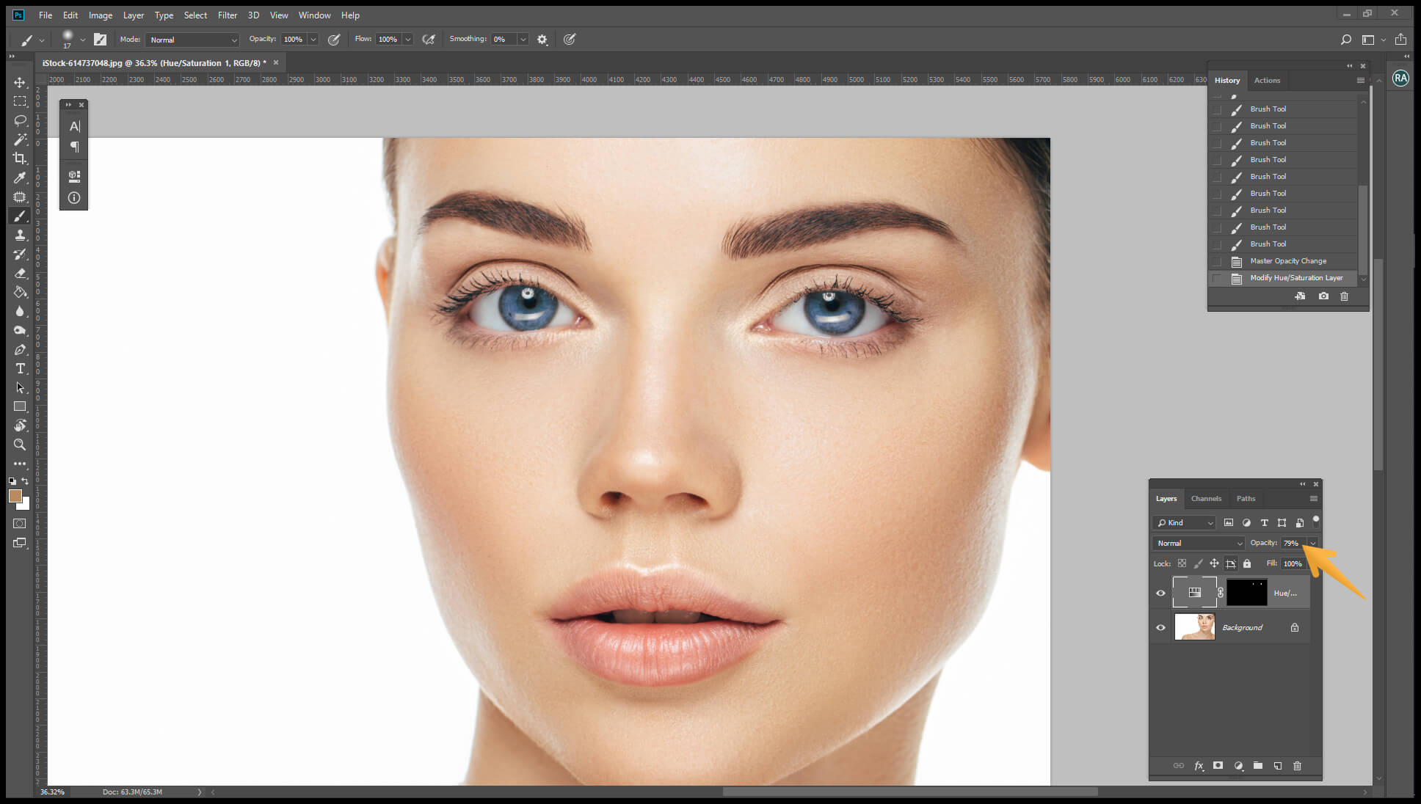
Task: Open the Add layer style fx menu
Action: coord(1199,766)
